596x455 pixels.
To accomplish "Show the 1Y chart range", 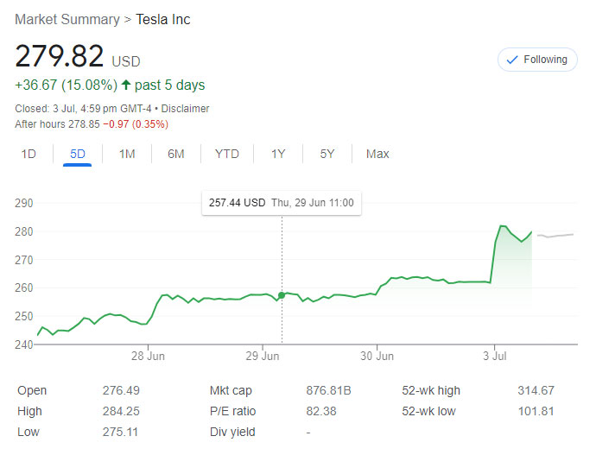I will [x=278, y=154].
